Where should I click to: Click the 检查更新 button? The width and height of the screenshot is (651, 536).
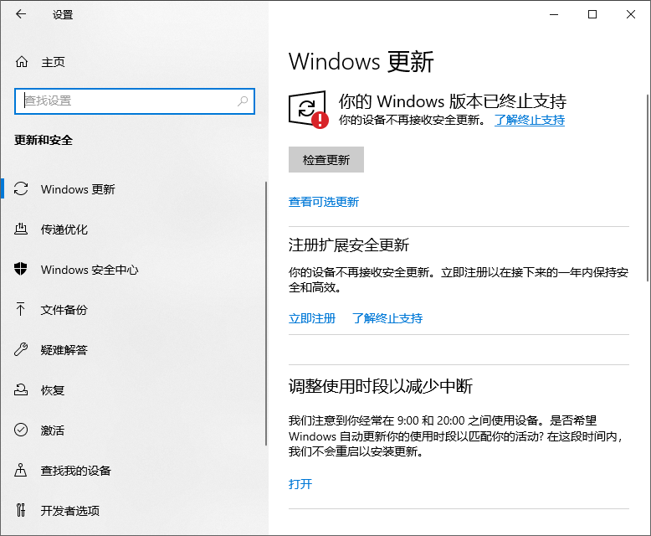tap(326, 160)
